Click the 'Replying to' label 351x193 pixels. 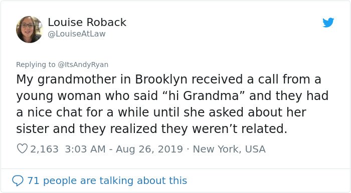click(36, 64)
